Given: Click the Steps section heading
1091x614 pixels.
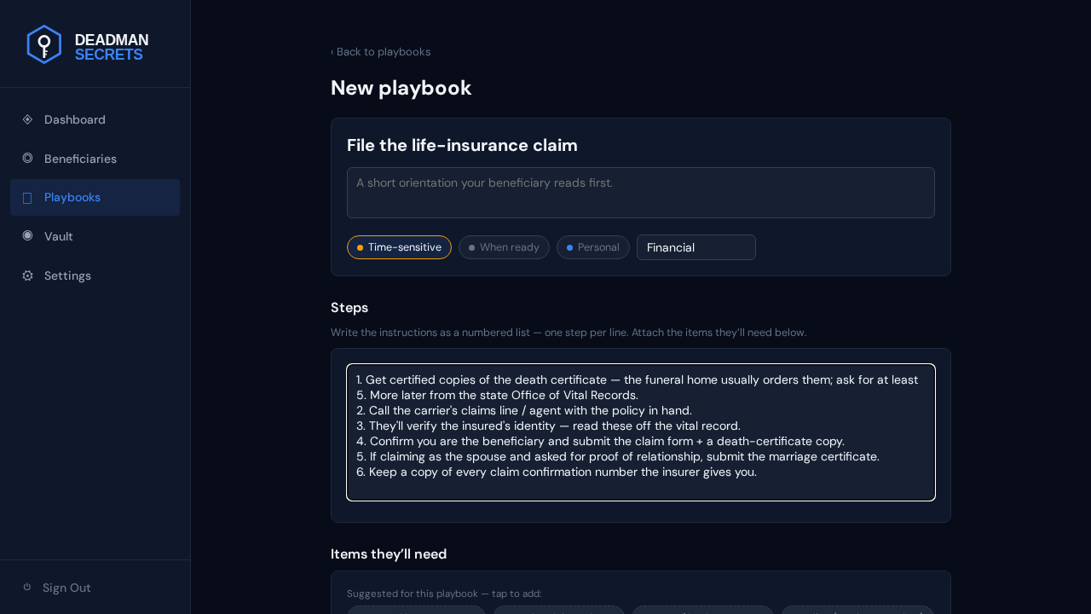Looking at the screenshot, I should click(349, 308).
